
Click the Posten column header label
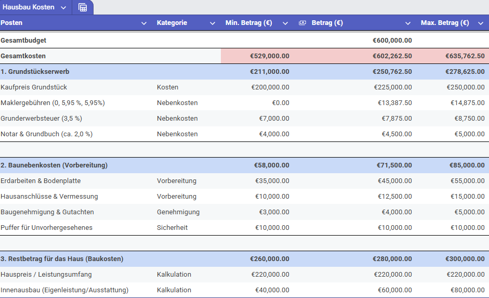pyautogui.click(x=12, y=23)
